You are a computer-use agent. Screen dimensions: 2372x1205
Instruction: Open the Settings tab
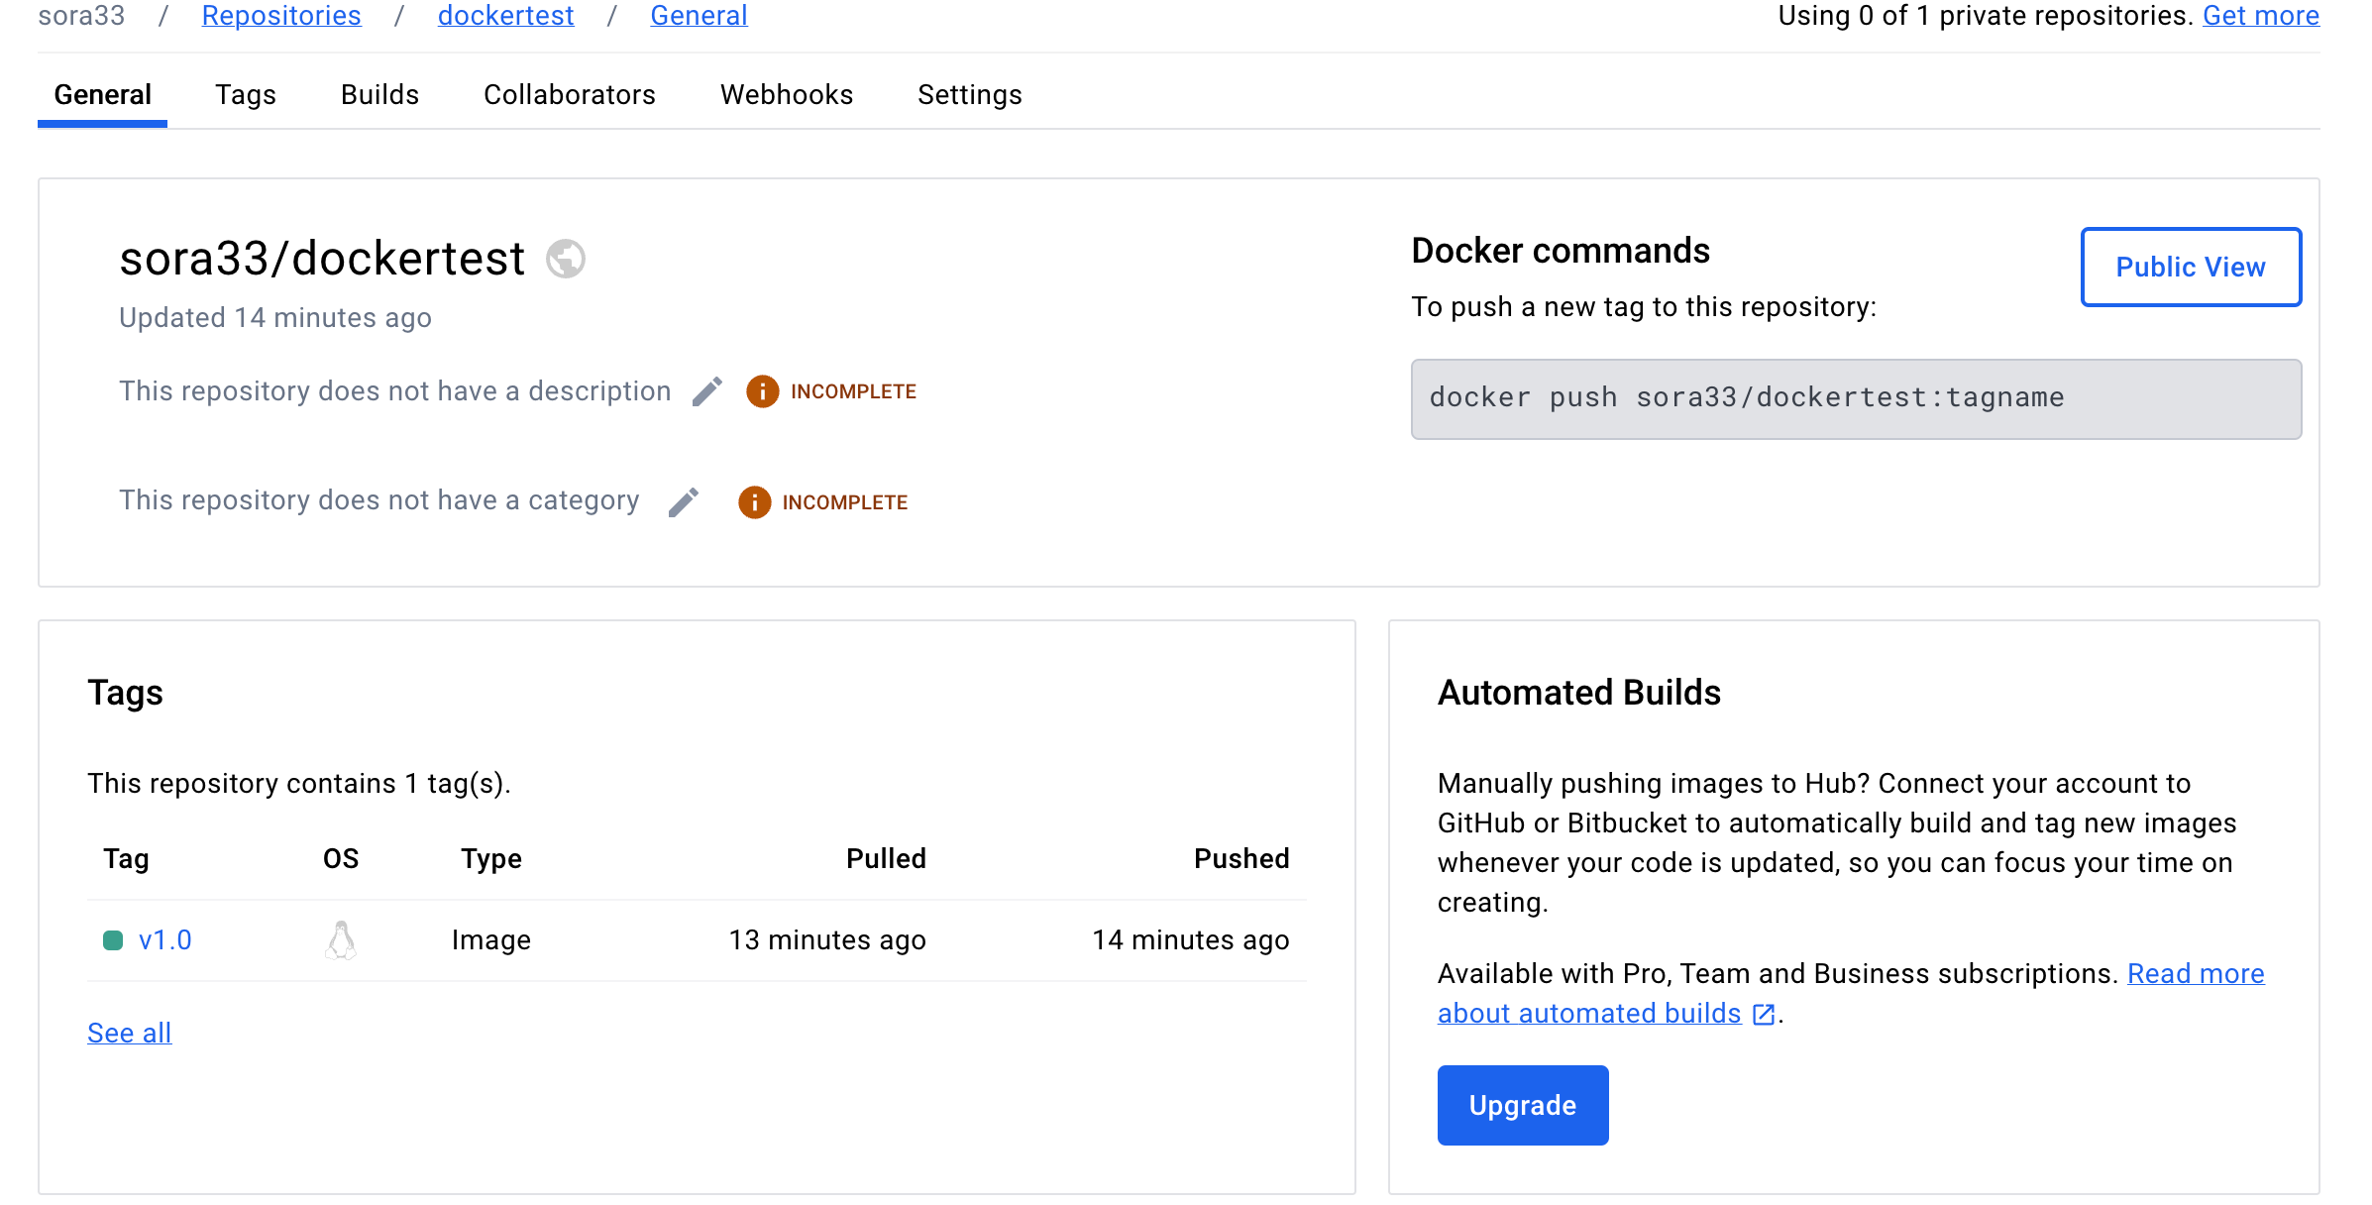pyautogui.click(x=969, y=95)
